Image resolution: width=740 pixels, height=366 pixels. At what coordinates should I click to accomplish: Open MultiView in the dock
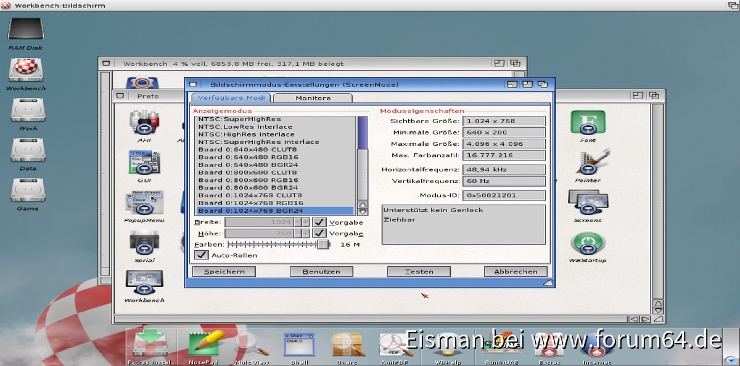[251, 346]
